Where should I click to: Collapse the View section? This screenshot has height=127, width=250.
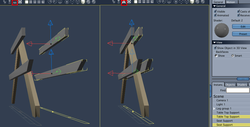point(215,43)
